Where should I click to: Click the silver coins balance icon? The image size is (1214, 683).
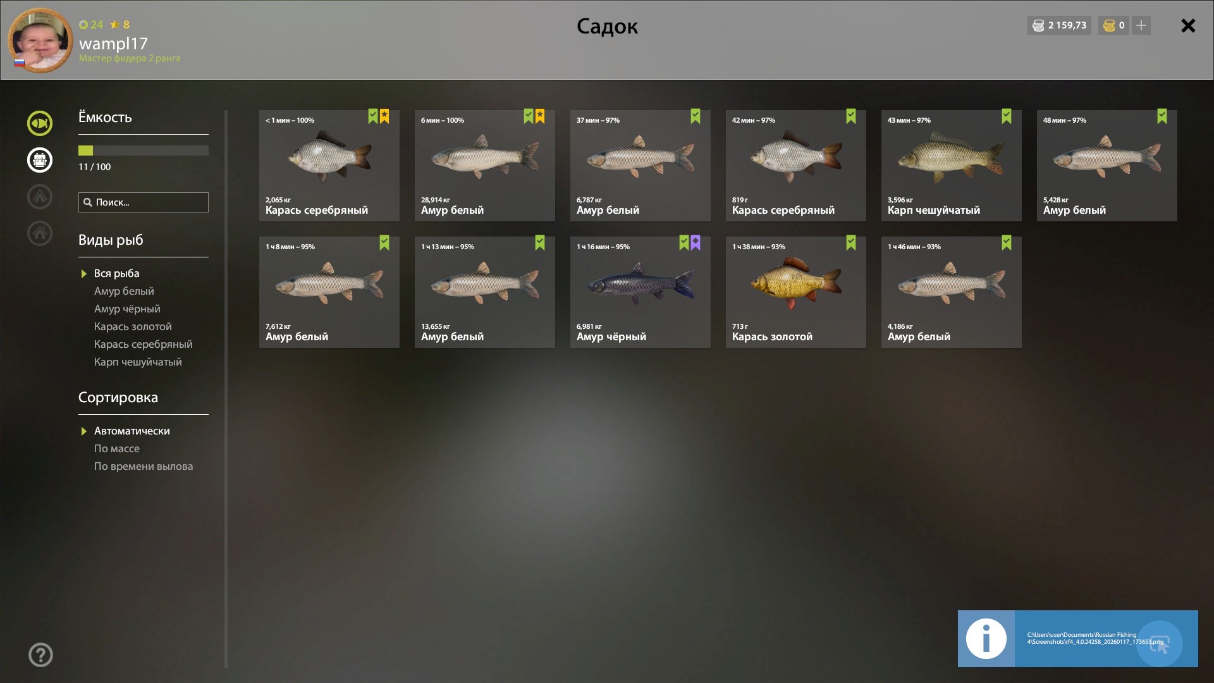[x=1038, y=25]
